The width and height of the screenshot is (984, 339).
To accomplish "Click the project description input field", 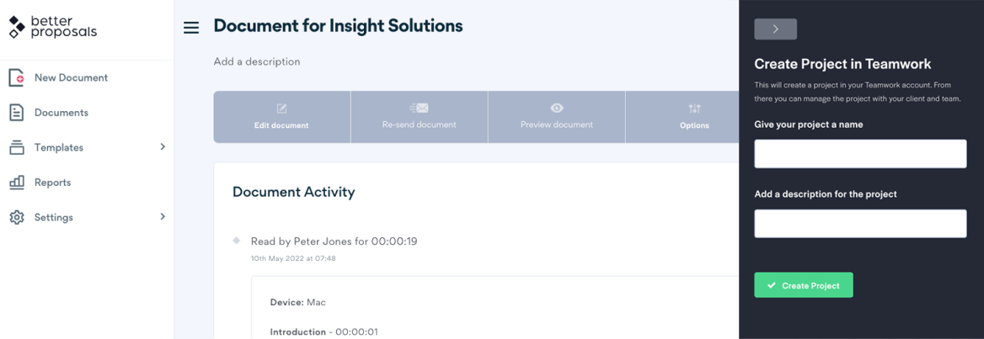I will coord(860,224).
